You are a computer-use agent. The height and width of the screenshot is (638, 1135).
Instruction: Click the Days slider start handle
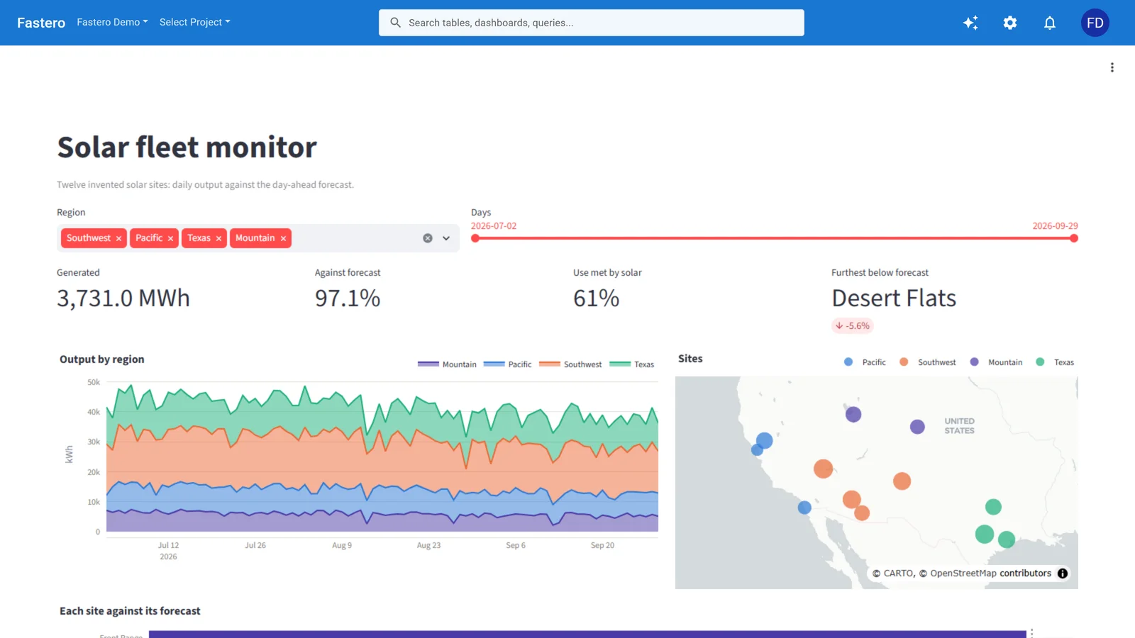[x=475, y=238]
